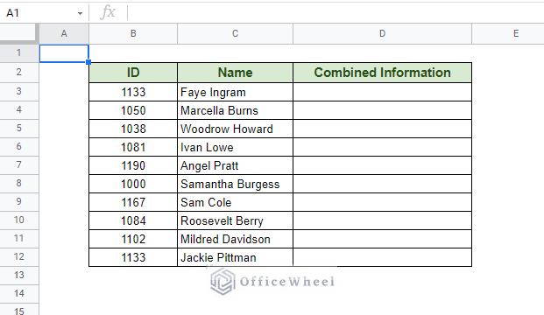Select column A header

tap(64, 33)
